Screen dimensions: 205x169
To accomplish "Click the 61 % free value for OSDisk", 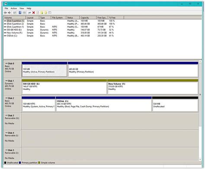I will [111, 36].
